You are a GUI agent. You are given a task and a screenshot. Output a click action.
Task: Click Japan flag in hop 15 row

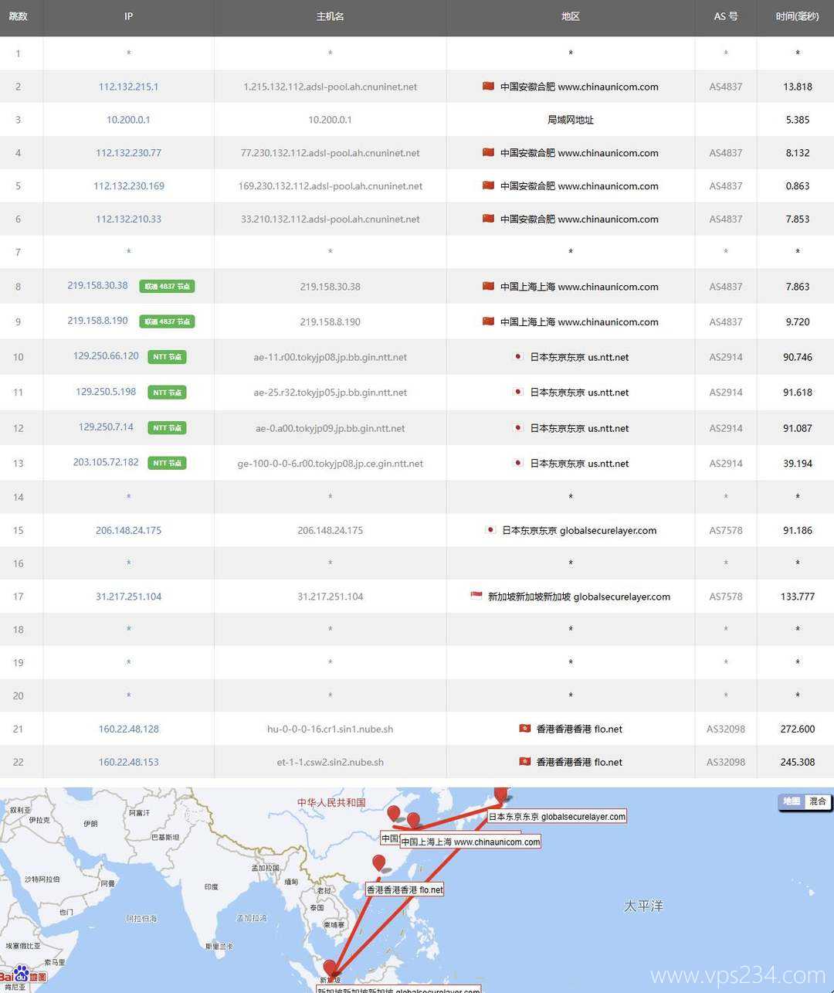click(490, 530)
